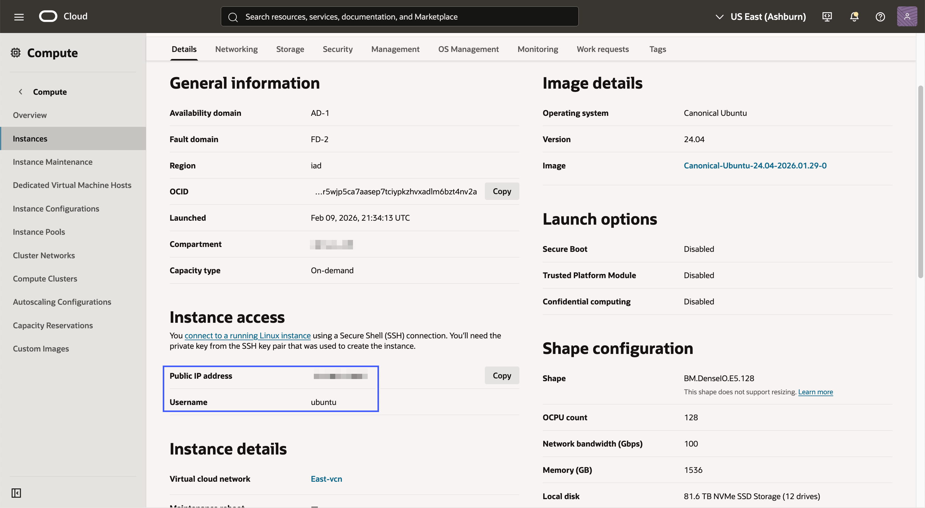Click the search magnifier icon
The width and height of the screenshot is (925, 508).
click(x=233, y=17)
